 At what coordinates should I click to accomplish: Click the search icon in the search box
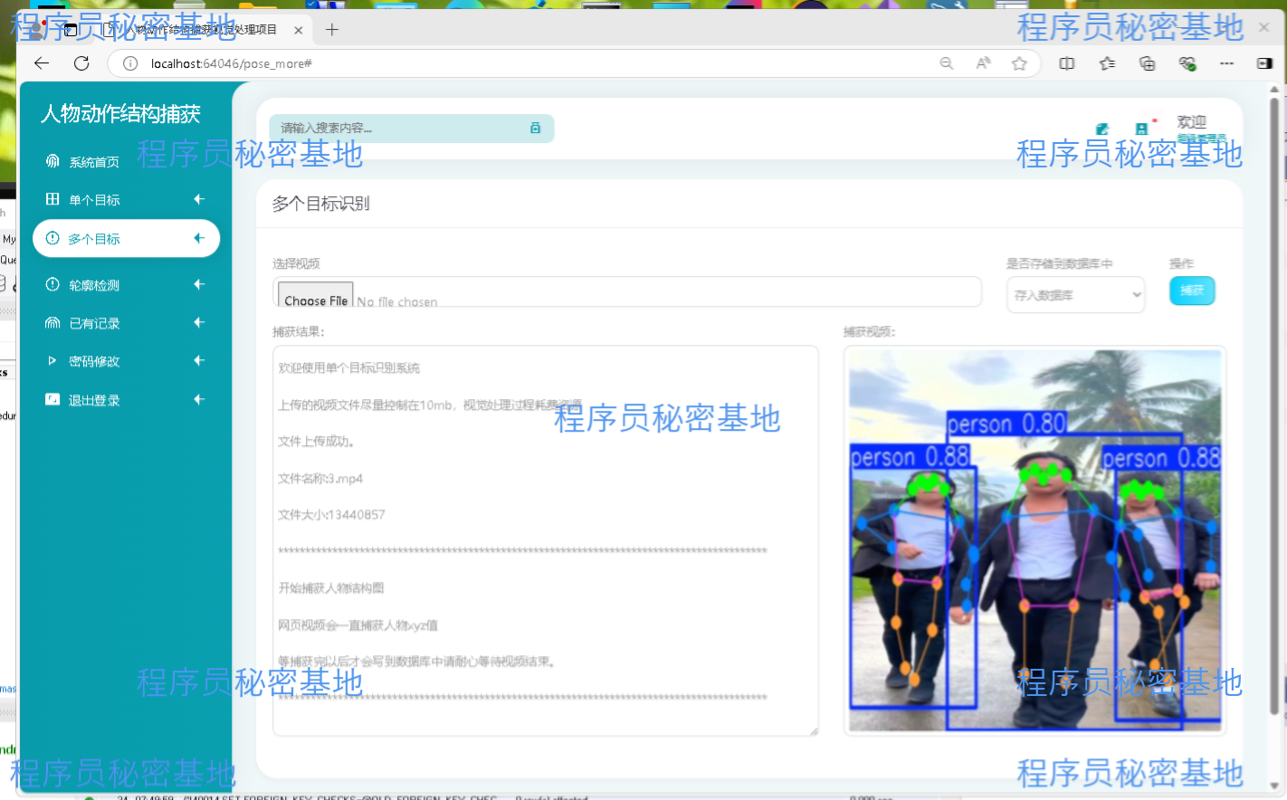tap(535, 129)
